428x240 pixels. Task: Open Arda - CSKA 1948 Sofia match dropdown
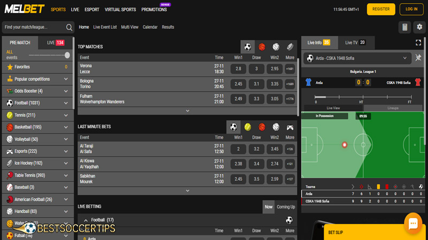coord(357,58)
